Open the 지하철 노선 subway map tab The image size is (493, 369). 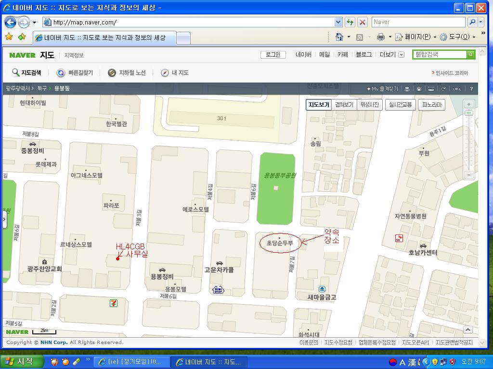coord(127,73)
